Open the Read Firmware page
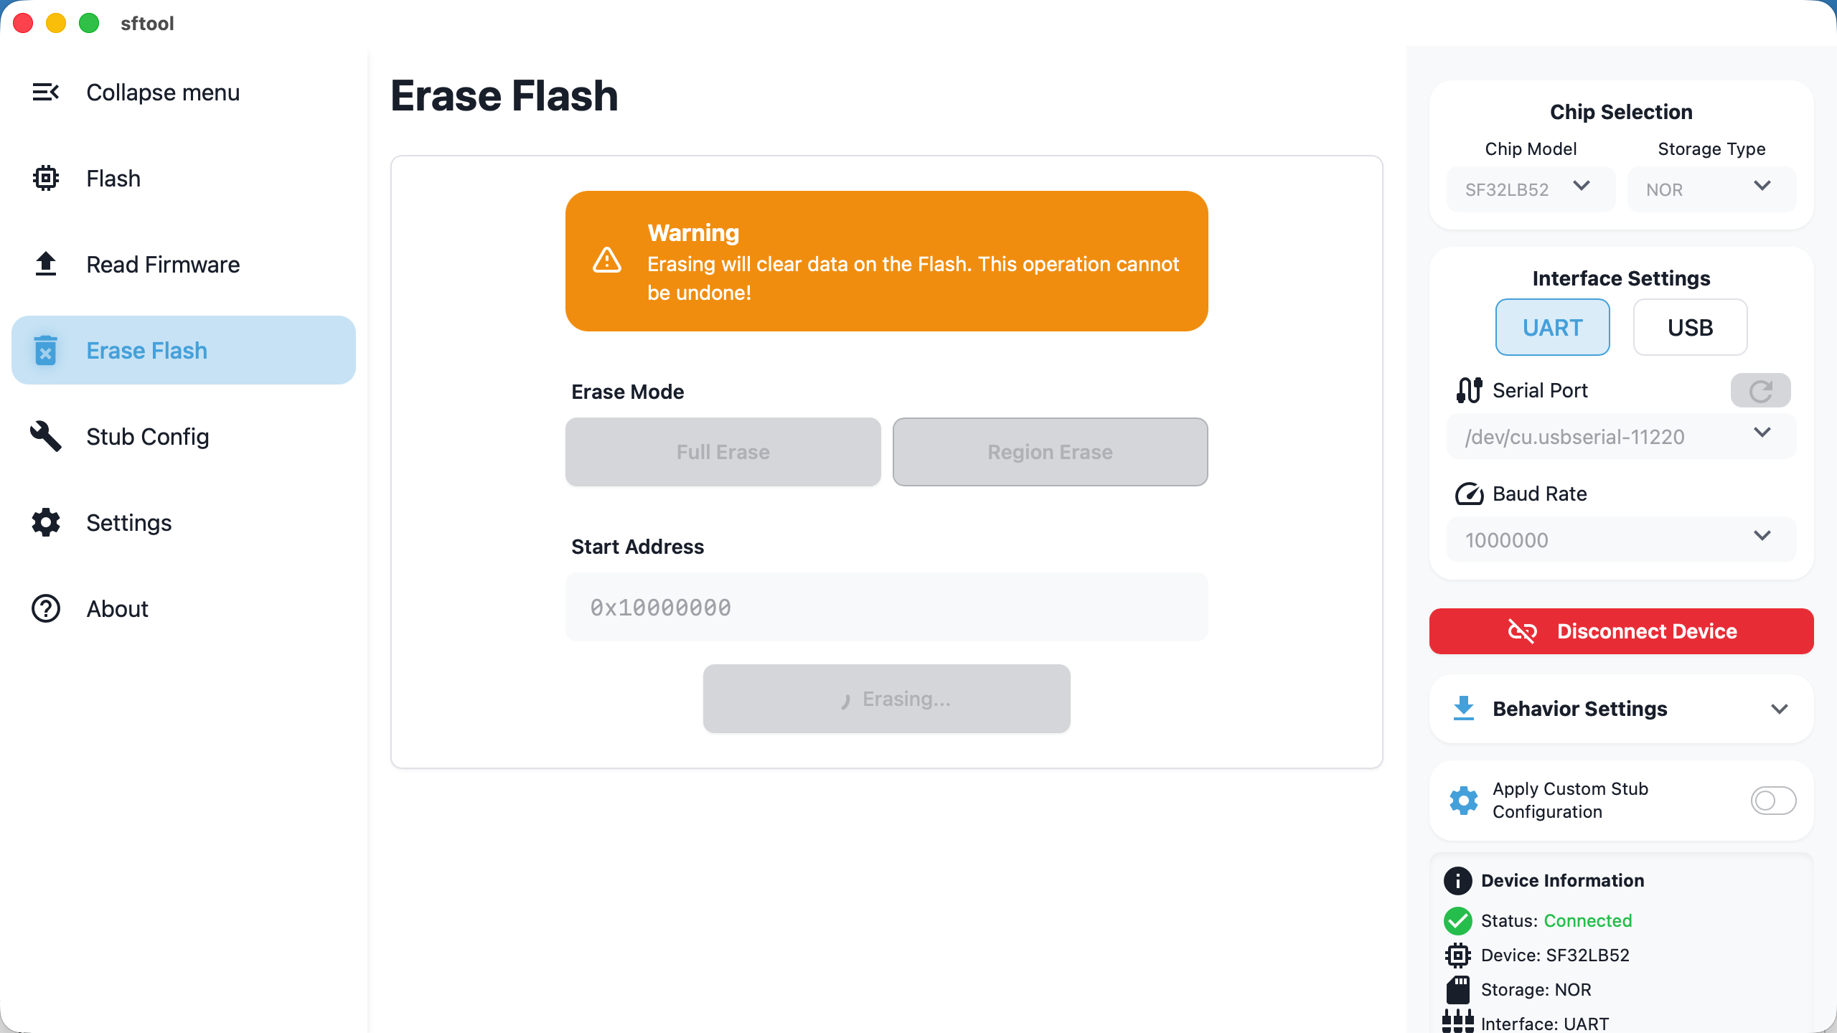Image resolution: width=1837 pixels, height=1033 pixels. point(163,264)
